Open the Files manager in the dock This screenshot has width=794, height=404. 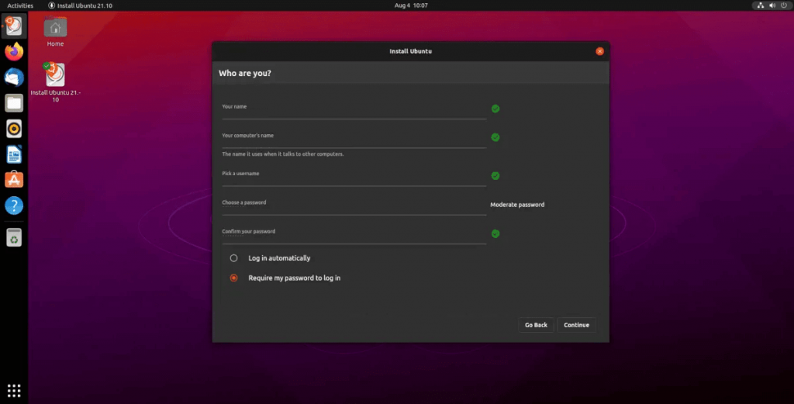[x=14, y=103]
